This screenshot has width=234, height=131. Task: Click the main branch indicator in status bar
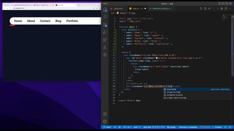click(x=107, y=127)
